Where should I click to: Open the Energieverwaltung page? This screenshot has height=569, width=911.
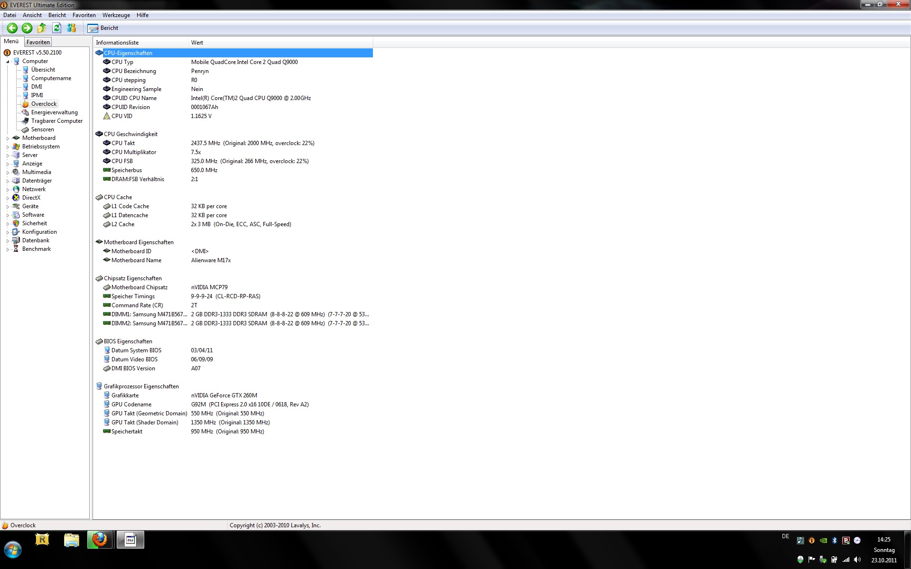coord(54,112)
